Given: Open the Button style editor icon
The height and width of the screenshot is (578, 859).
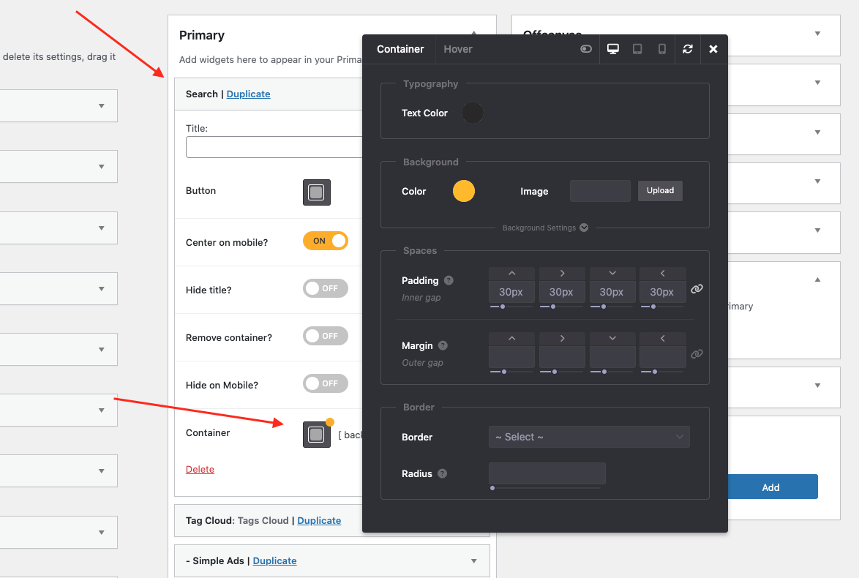Looking at the screenshot, I should point(317,192).
